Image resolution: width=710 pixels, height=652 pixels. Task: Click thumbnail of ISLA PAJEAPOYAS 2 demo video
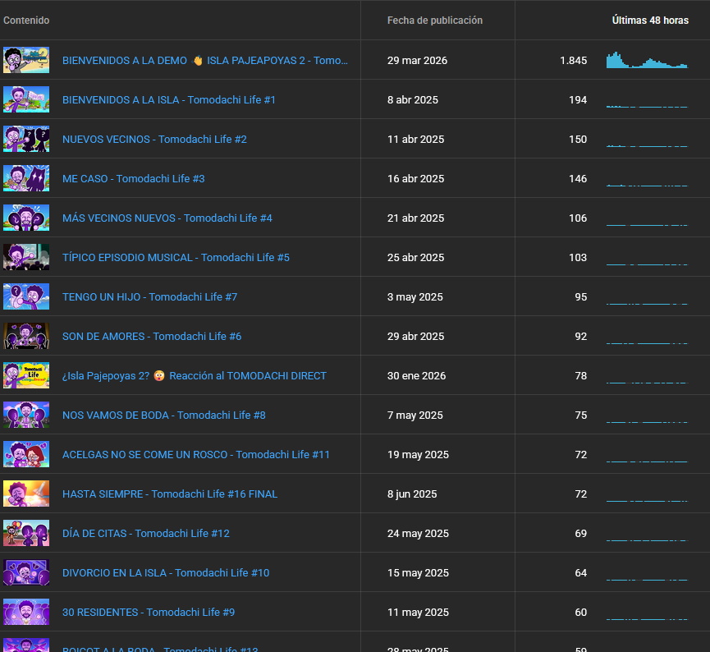click(x=26, y=60)
